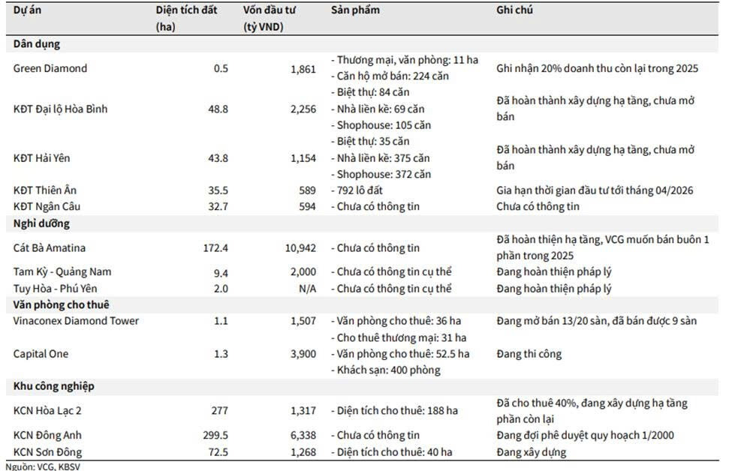The image size is (732, 471).
Task: Select the "Dân dụng" section heading
Action: tap(37, 44)
